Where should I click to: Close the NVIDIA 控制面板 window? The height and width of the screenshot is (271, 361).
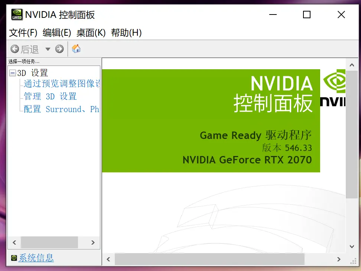tap(341, 15)
